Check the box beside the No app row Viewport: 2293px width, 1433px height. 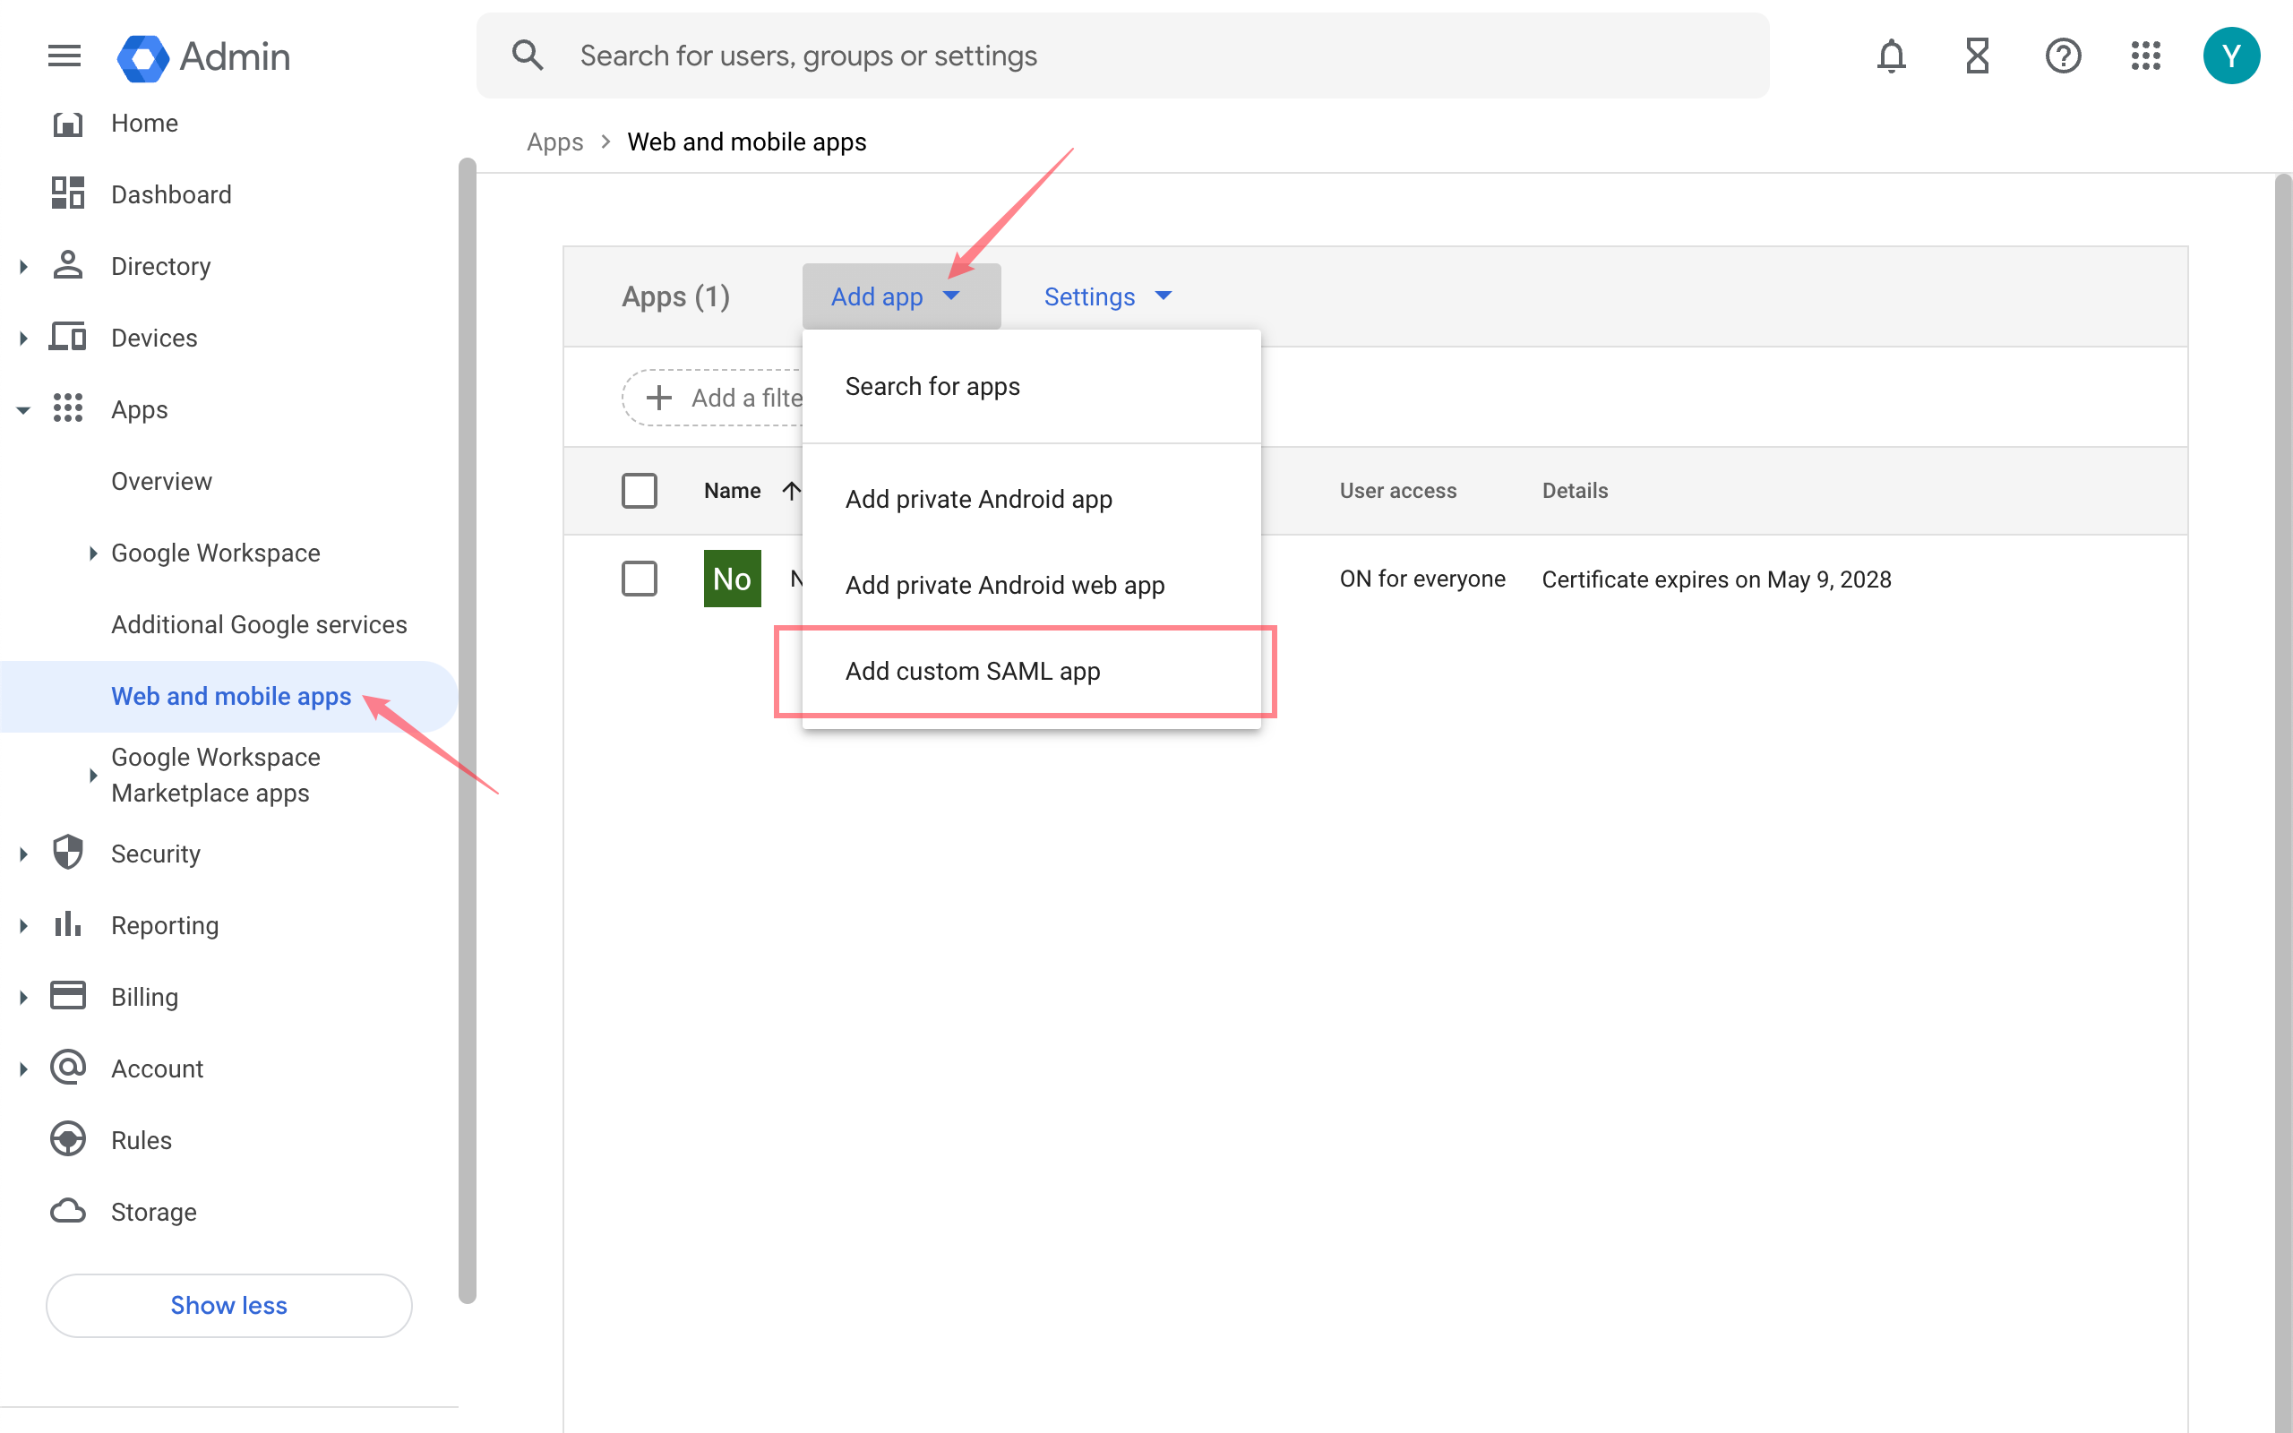639,579
